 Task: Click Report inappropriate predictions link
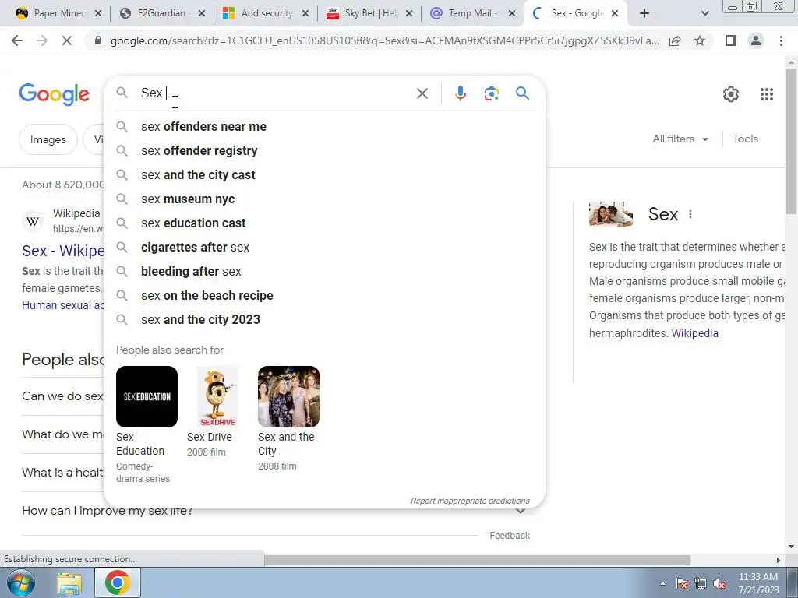470,501
